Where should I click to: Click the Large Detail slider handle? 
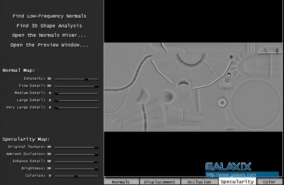[56, 100]
